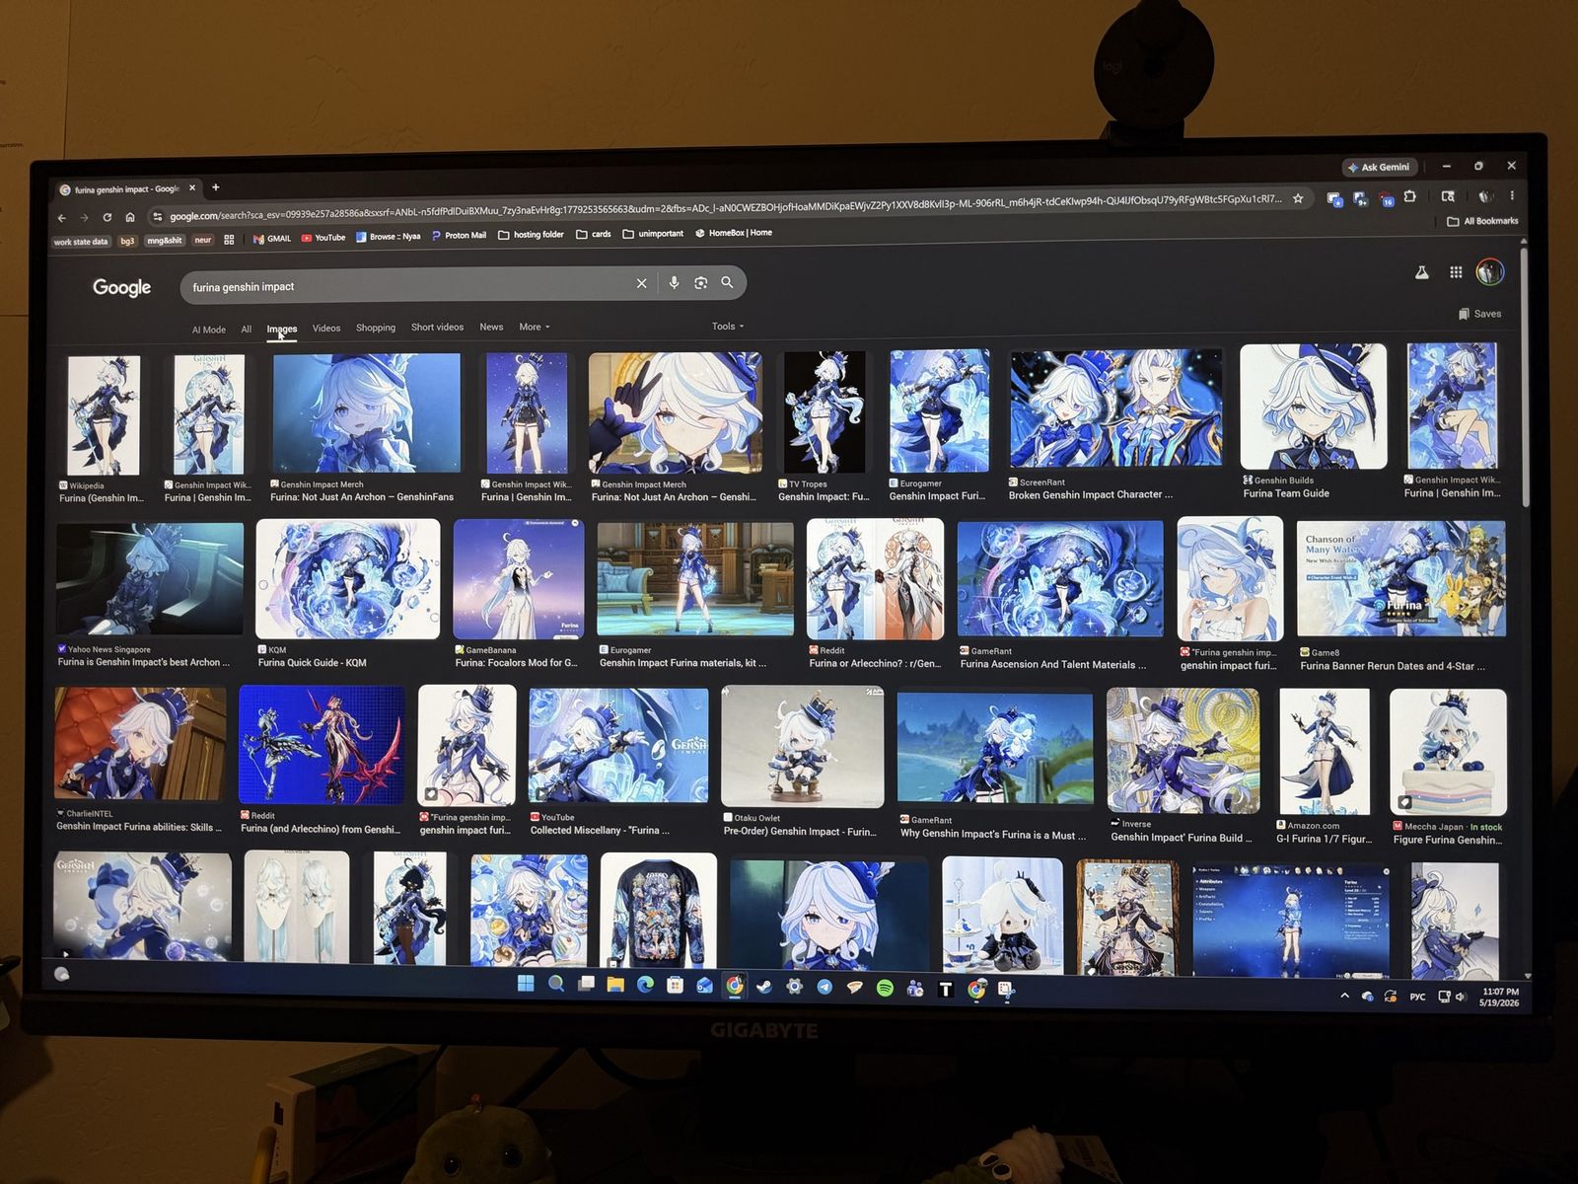Open the YouTube bookmark
Viewport: 1578px width, 1184px height.
[x=323, y=238]
